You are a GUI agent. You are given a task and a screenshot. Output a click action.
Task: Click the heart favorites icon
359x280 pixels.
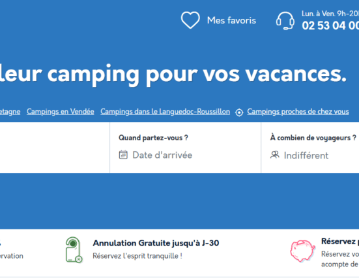[x=190, y=20]
